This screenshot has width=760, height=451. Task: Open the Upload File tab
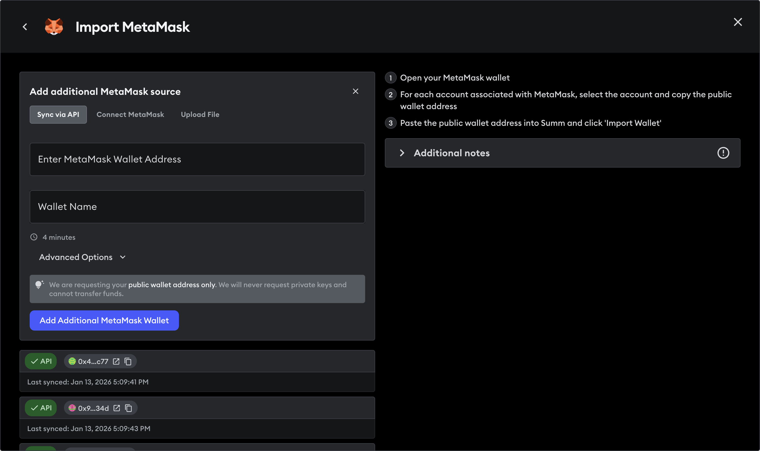pyautogui.click(x=200, y=115)
